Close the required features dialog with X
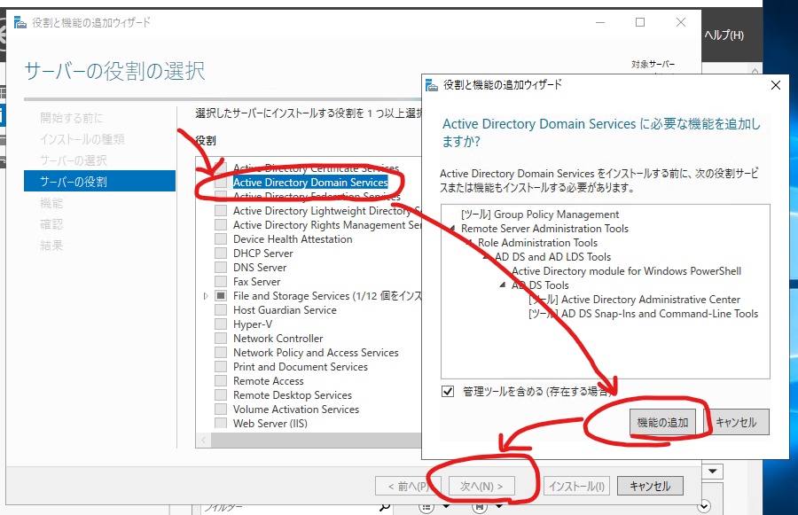798x515 pixels. tap(776, 85)
